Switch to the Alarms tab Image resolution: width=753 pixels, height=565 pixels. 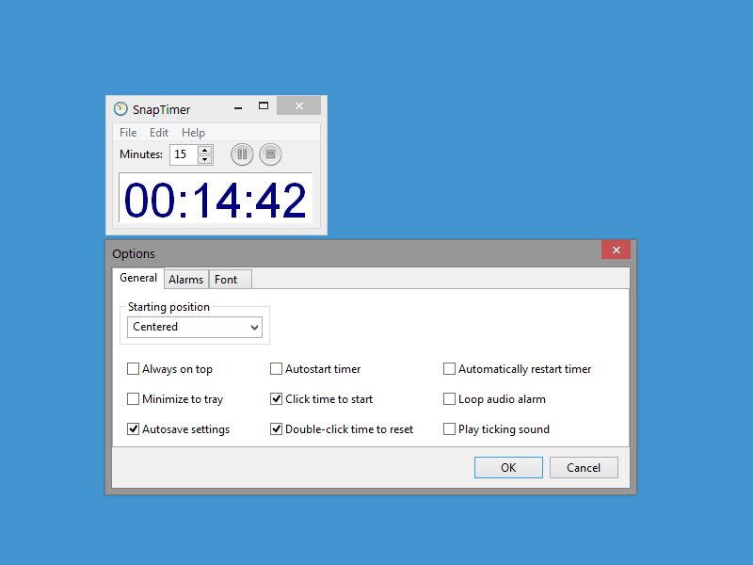click(x=185, y=279)
